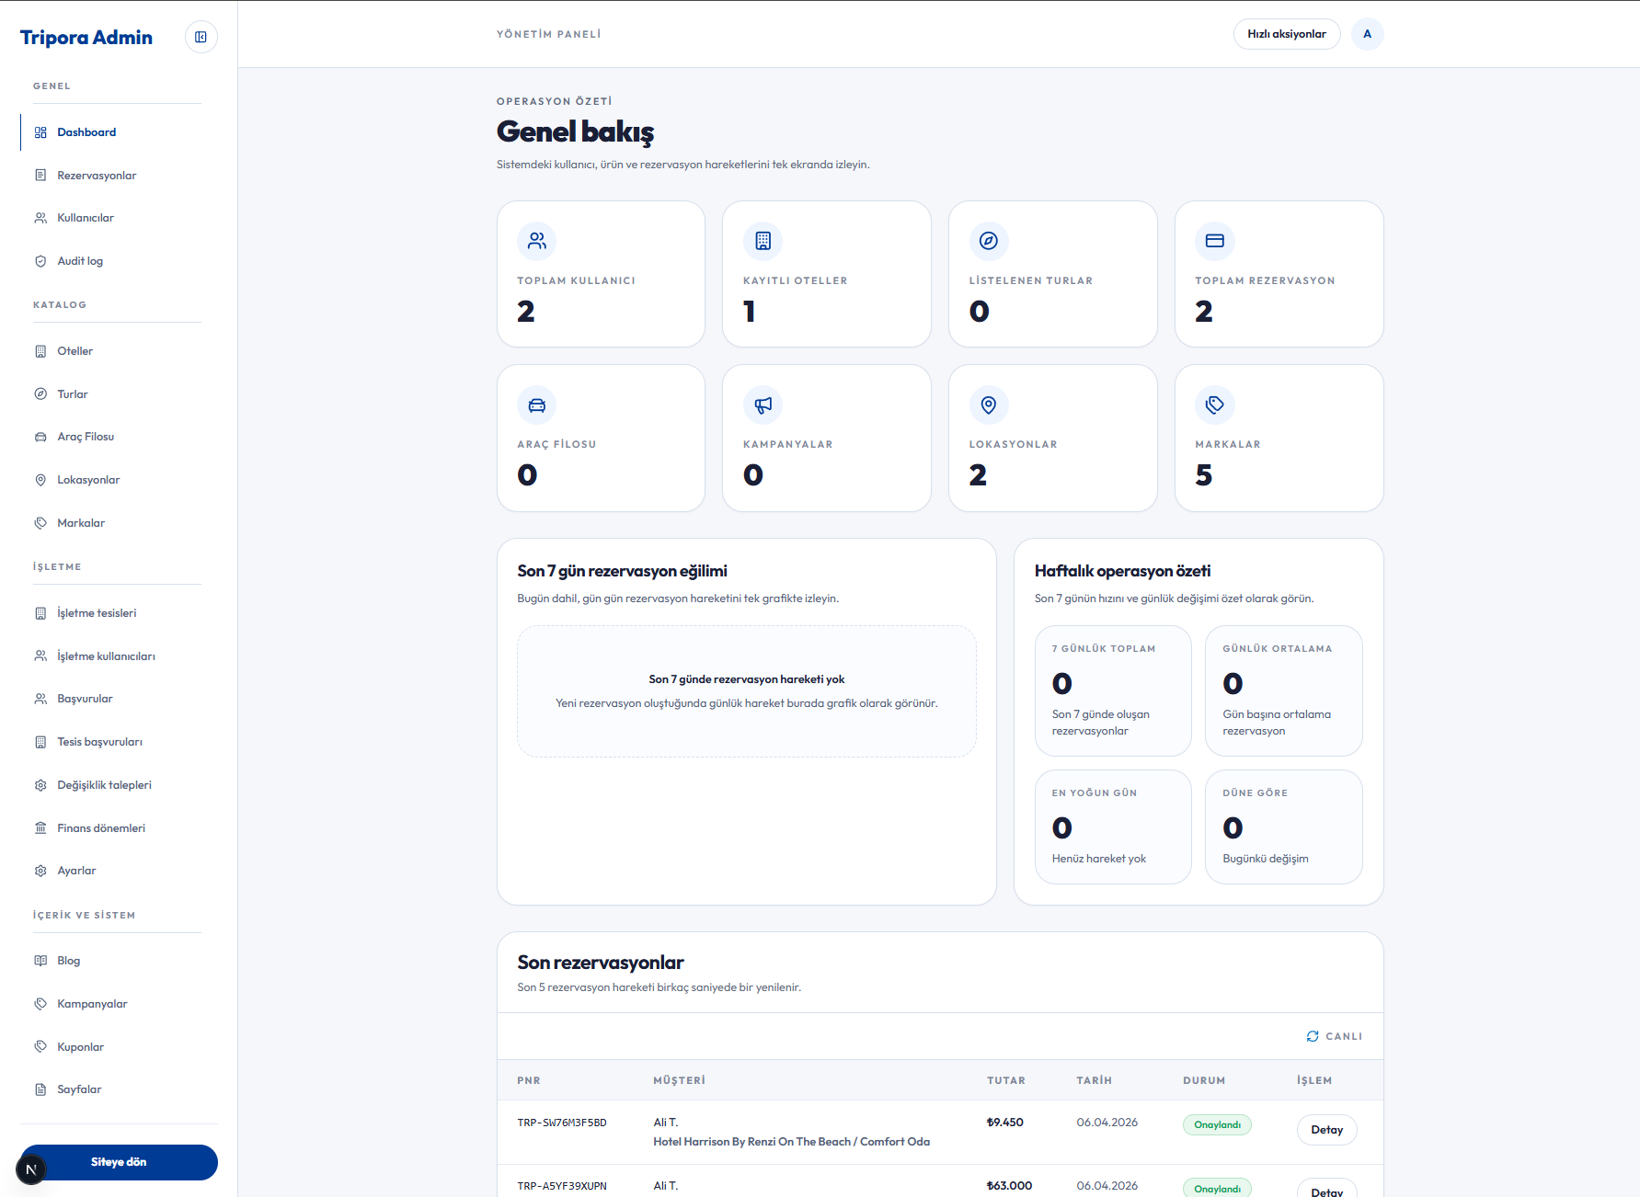Click the Markalar tag icon in the sidebar
This screenshot has width=1640, height=1197.
40,523
